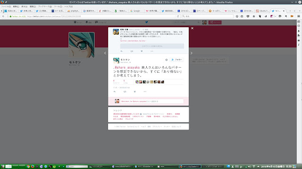Open Twitter Messages nav item

pos(101,23)
